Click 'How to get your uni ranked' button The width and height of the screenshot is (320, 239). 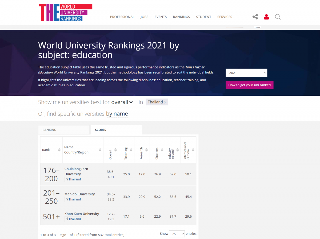(x=250, y=85)
